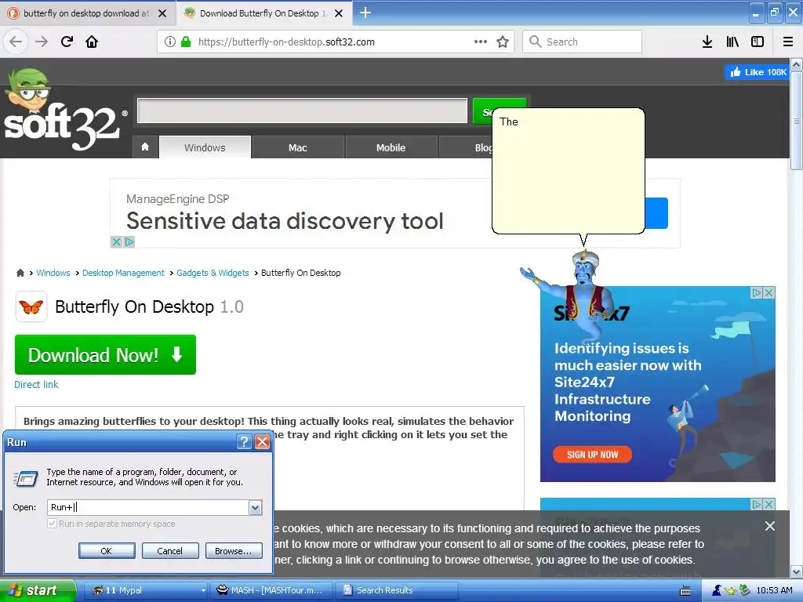Screen dimensions: 803x602
Task: Click the clock showing 10:53 AM
Action: click(774, 590)
